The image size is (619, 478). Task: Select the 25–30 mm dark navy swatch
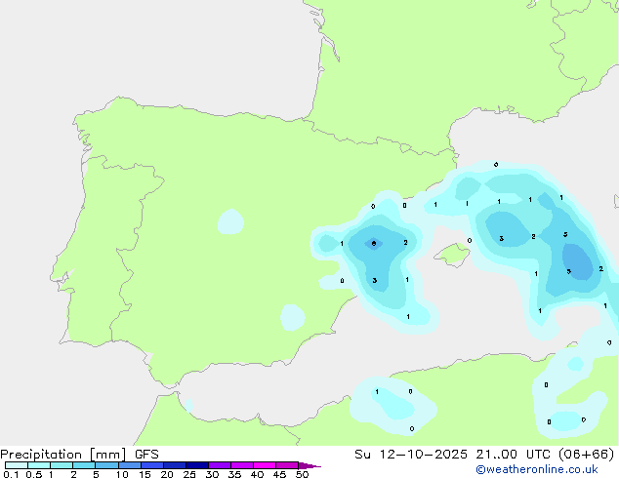point(197,465)
